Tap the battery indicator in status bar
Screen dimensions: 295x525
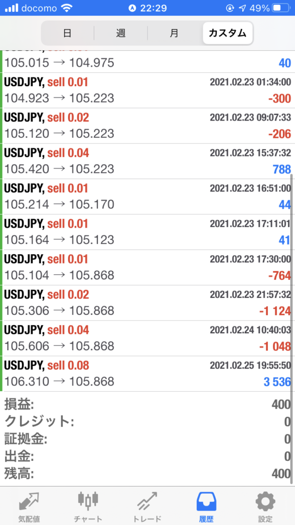point(282,8)
